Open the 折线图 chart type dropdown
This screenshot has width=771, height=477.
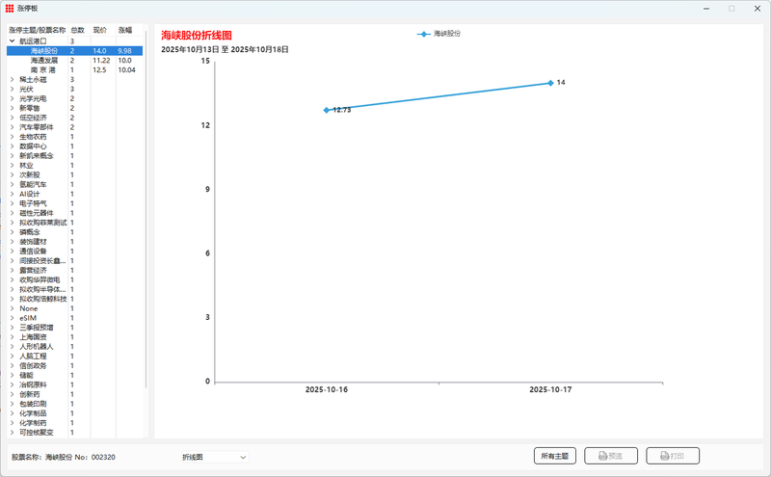215,458
